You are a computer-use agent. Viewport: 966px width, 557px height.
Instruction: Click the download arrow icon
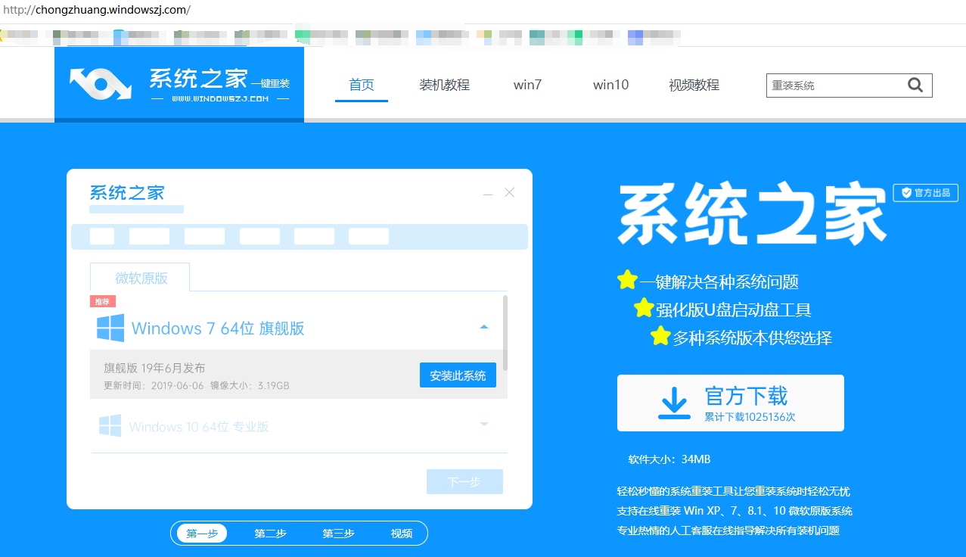673,403
